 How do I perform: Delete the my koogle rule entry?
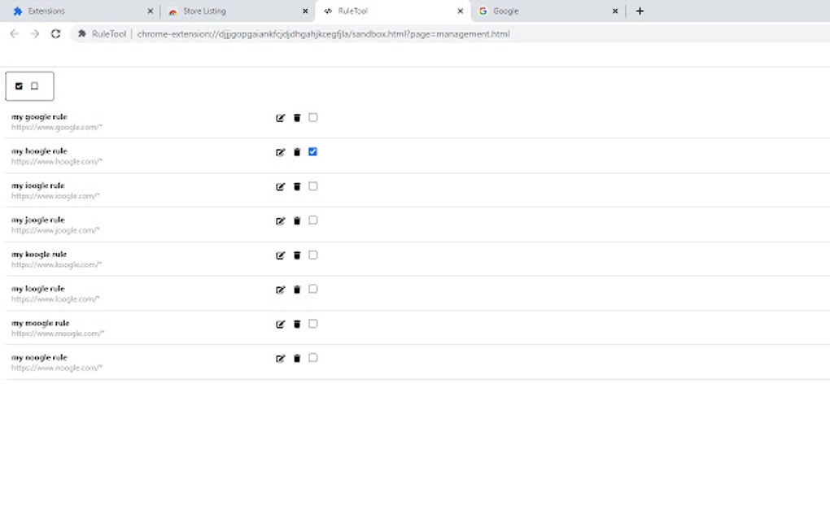pos(297,255)
